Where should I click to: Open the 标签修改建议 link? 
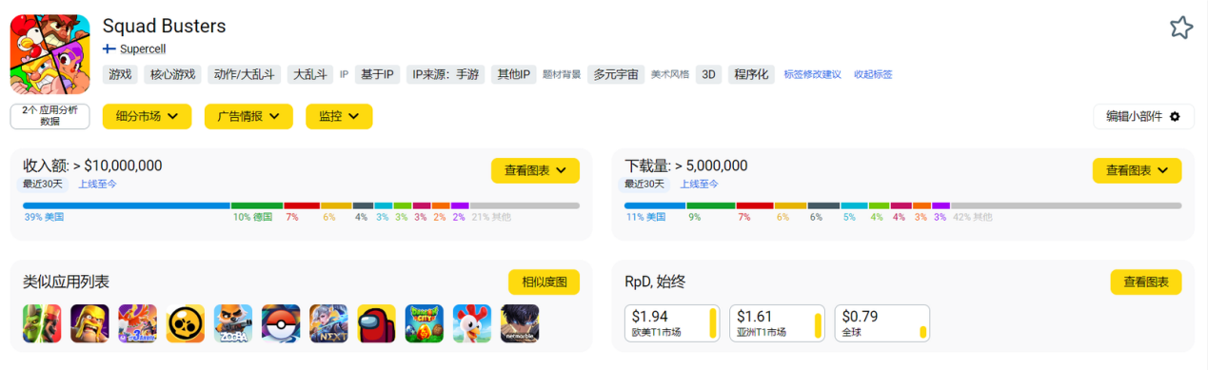tap(812, 74)
